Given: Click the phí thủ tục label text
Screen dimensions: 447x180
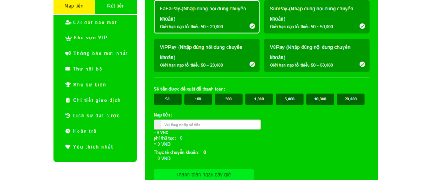Looking at the screenshot, I should tap(165, 138).
